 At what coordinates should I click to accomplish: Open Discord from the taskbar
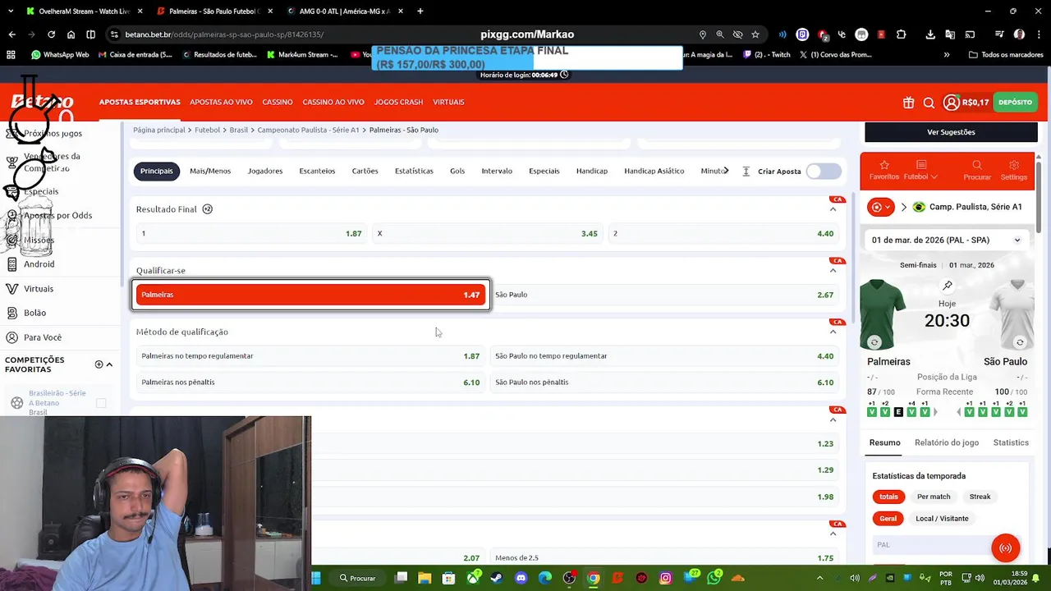521,579
